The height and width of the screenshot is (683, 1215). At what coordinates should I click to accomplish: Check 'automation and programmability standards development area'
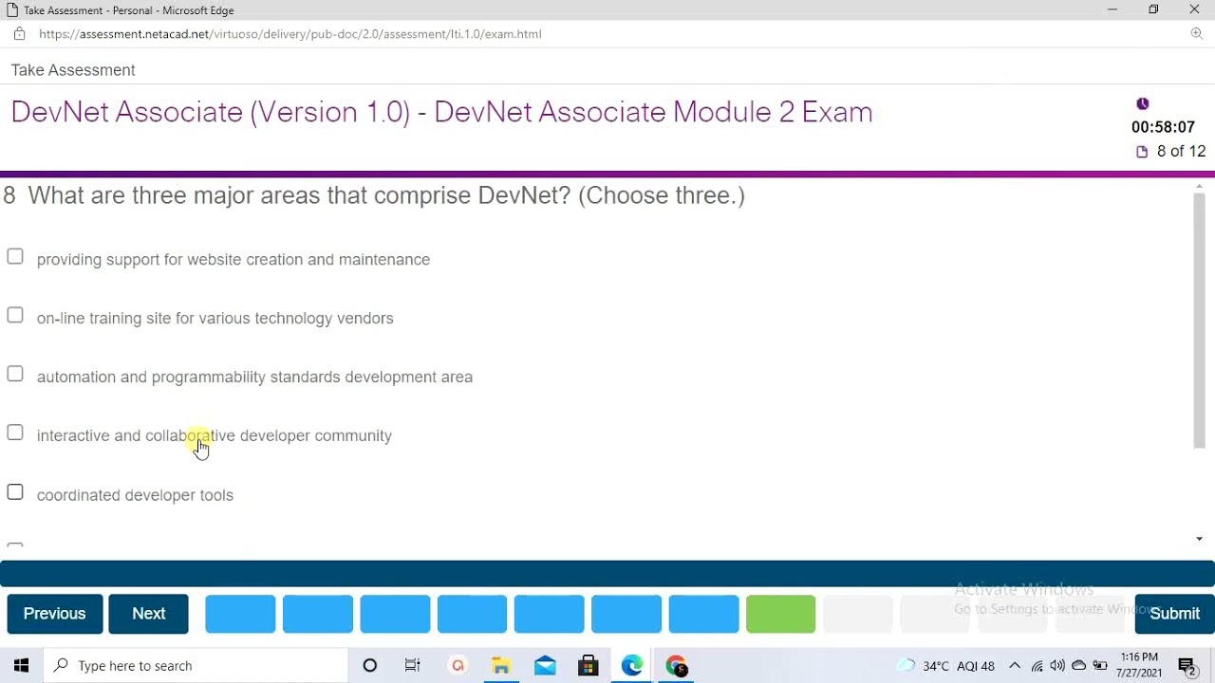pos(15,375)
